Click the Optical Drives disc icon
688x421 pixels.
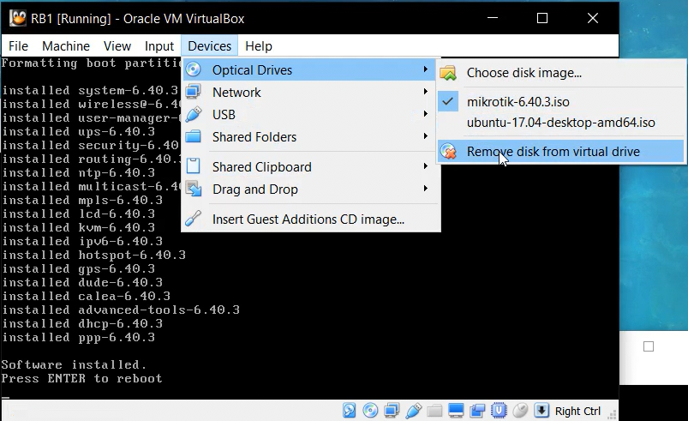[193, 69]
